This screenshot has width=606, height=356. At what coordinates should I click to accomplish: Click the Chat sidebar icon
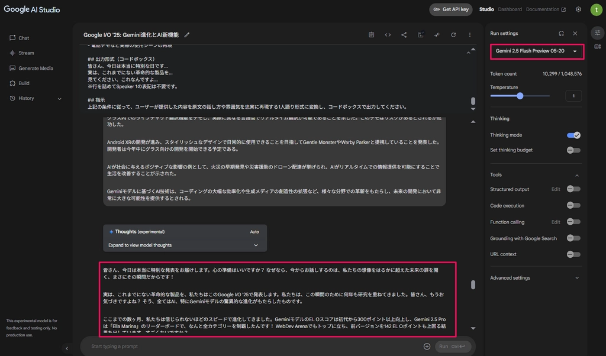(12, 38)
